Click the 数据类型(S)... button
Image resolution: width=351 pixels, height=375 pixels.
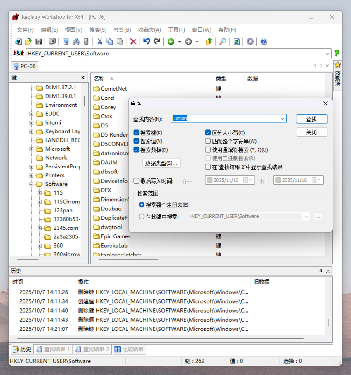161,163
